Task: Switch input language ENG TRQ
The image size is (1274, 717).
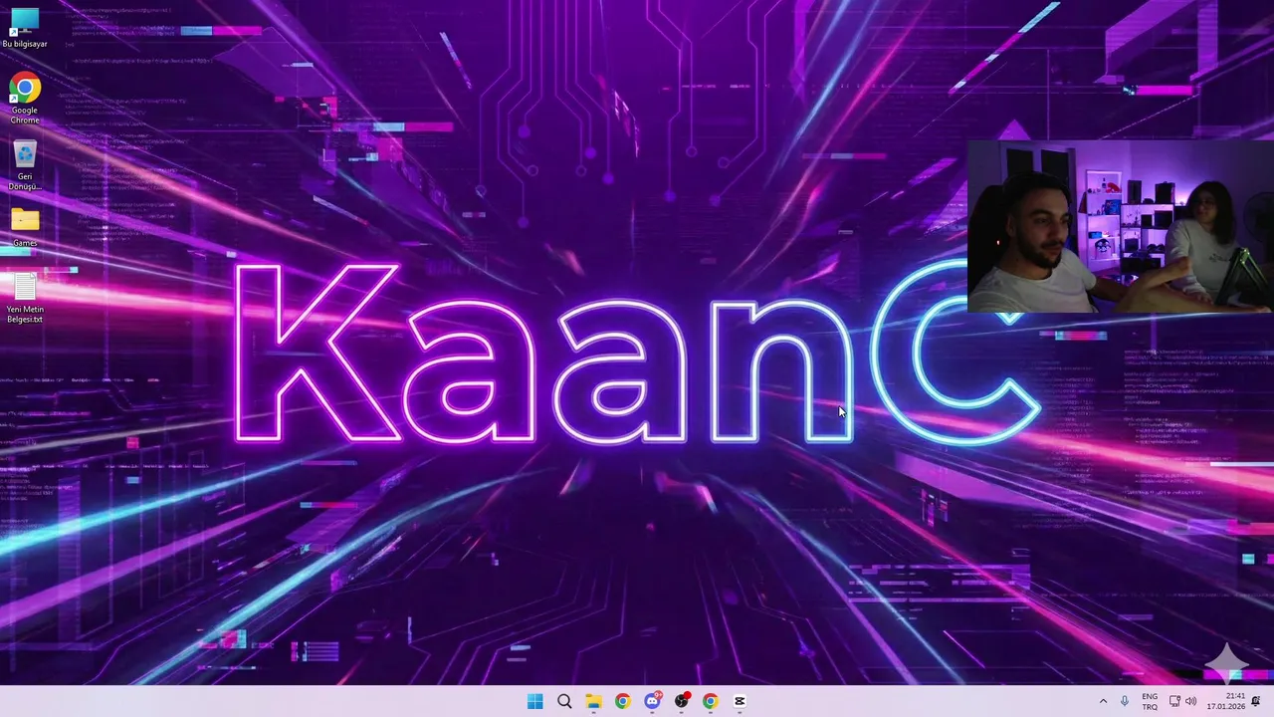Action: tap(1150, 701)
